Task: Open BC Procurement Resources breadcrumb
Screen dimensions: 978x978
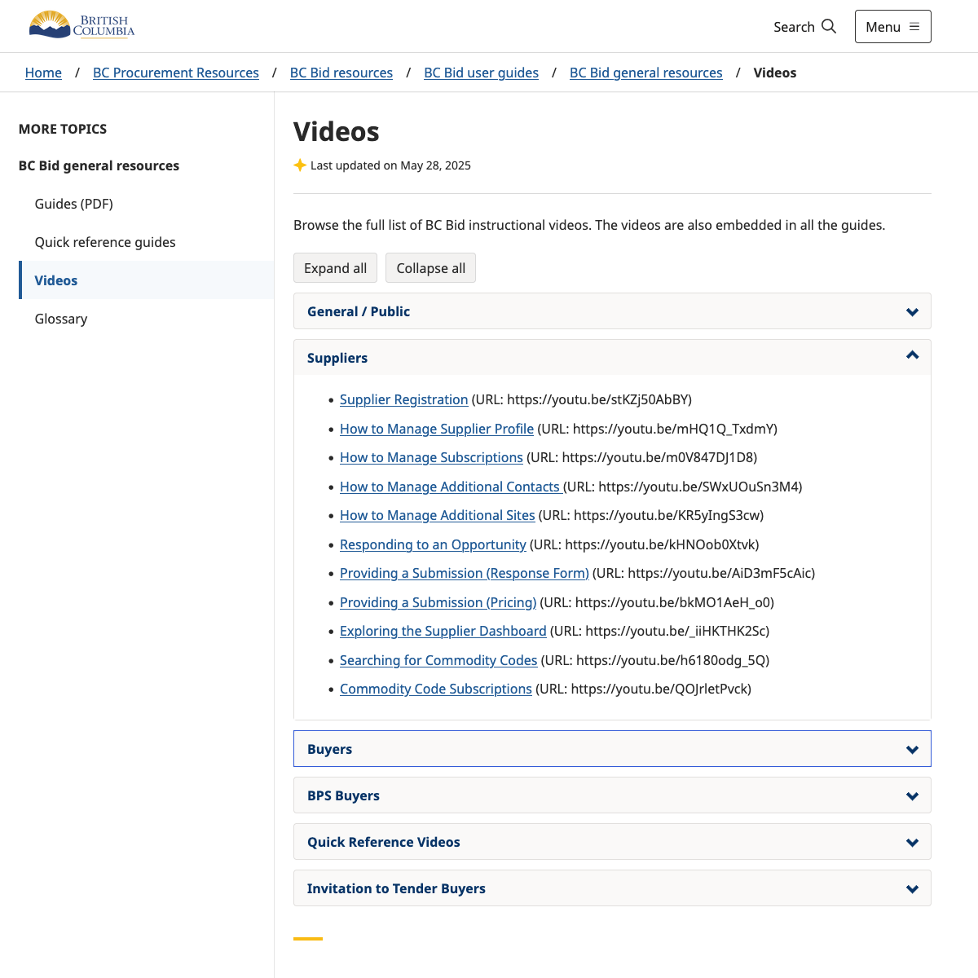Action: (x=176, y=73)
